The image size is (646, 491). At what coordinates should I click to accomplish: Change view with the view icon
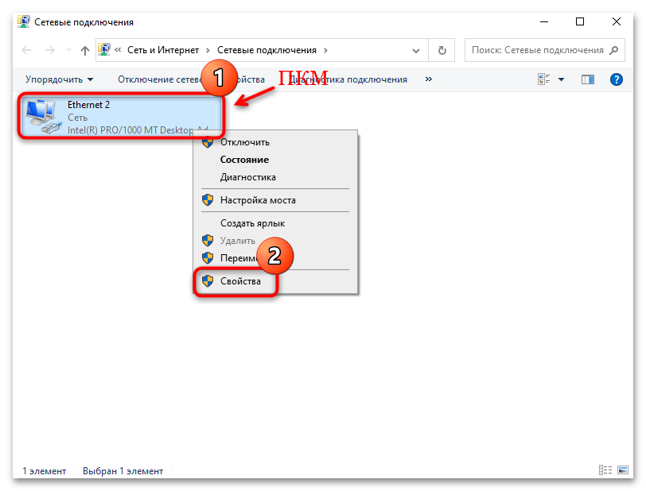pyautogui.click(x=544, y=79)
